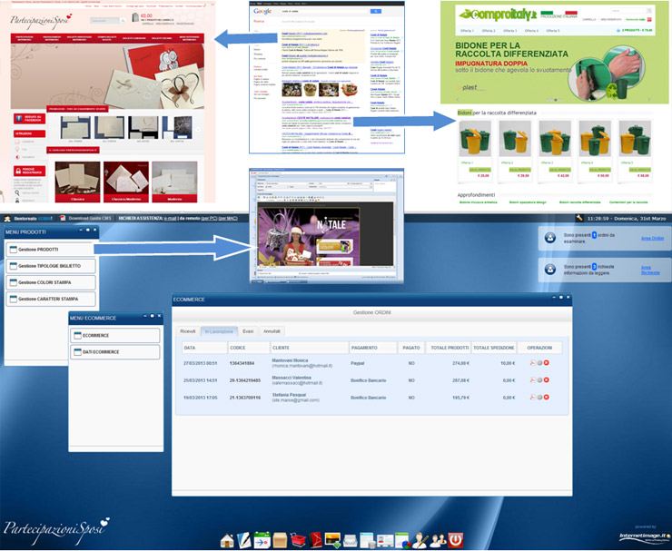Open the green calendar dock icon
The height and width of the screenshot is (551, 672).
point(262,540)
